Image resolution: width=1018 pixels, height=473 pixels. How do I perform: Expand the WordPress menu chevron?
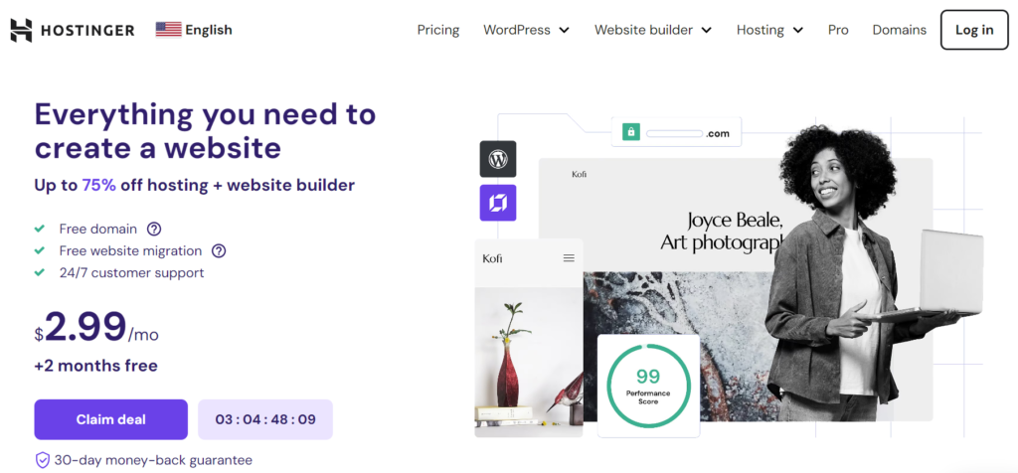pos(565,31)
